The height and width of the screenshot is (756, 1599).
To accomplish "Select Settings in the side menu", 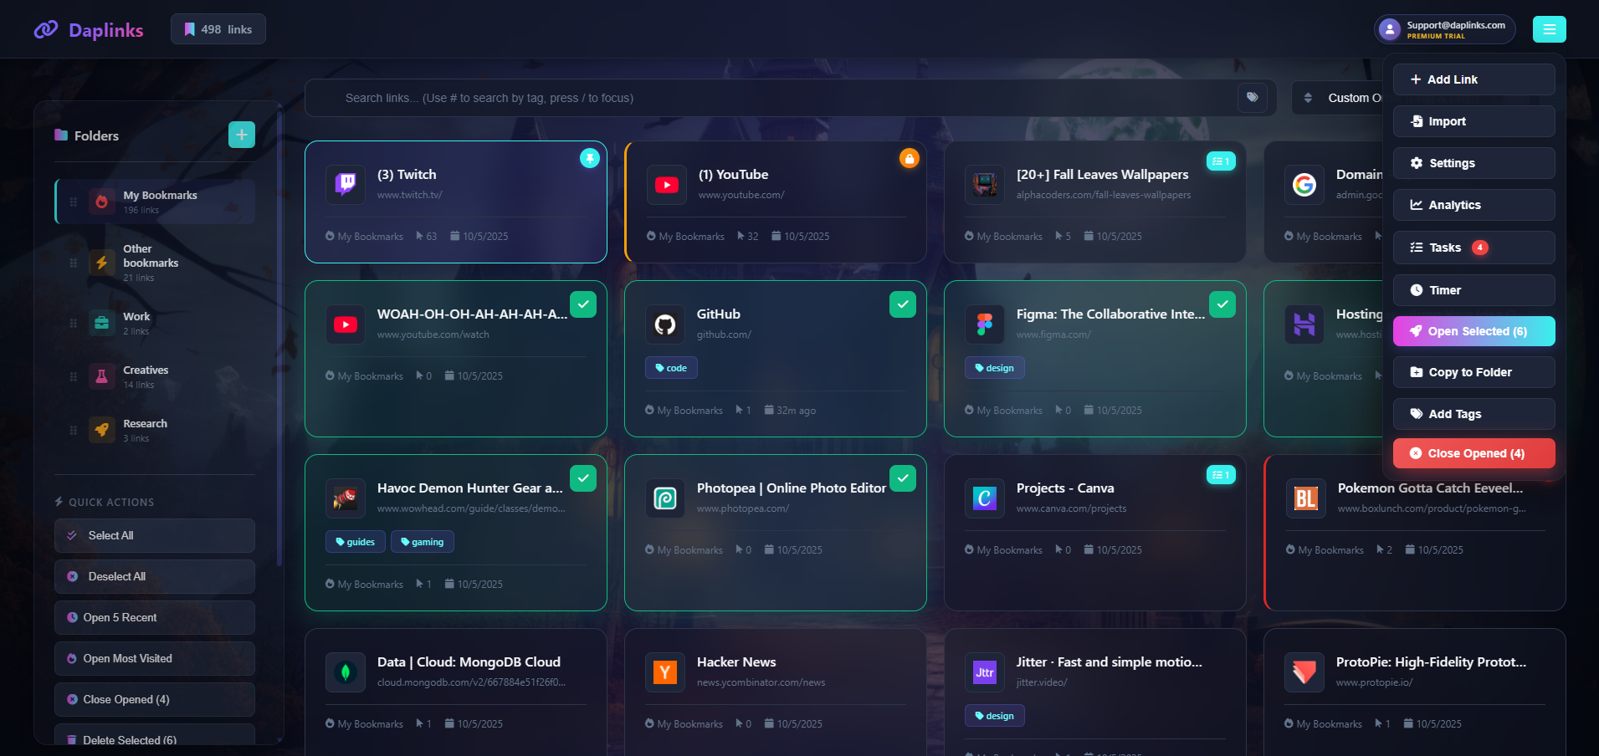I will (x=1473, y=163).
